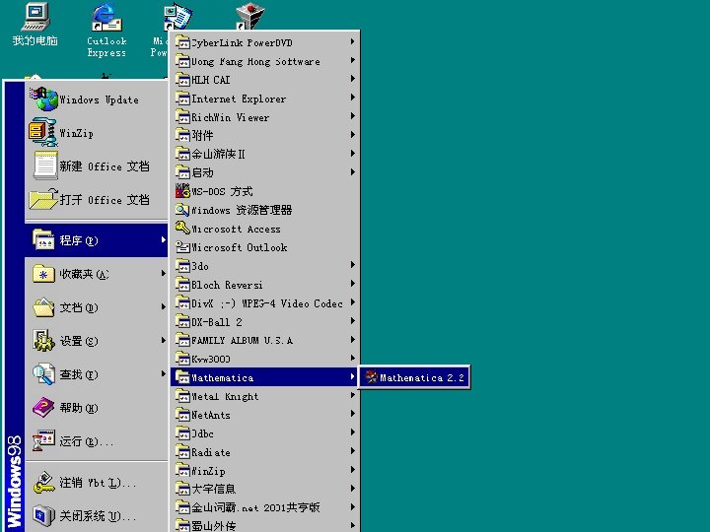
Task: Click the 文档(D) documents folder icon
Action: coord(44,307)
